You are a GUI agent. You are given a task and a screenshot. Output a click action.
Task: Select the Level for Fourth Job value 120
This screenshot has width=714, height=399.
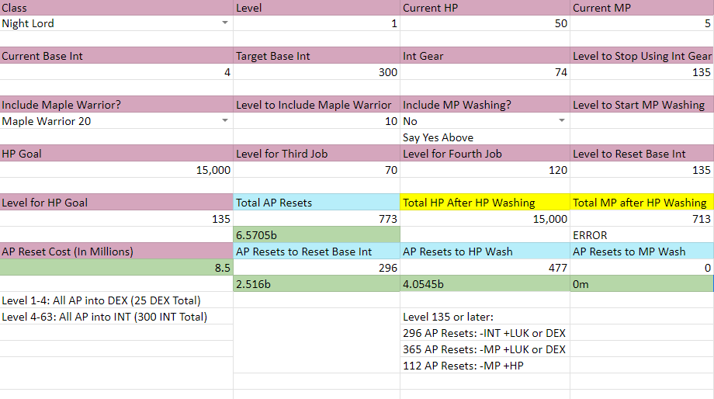[485, 170]
